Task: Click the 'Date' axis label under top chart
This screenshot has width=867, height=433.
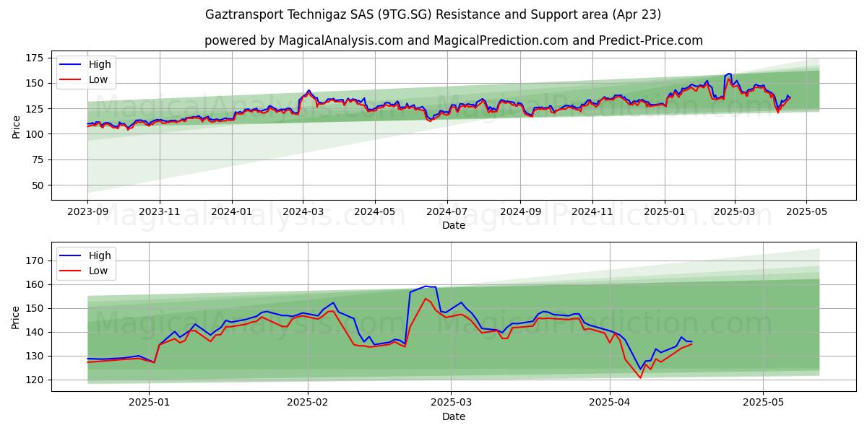Action: (453, 226)
